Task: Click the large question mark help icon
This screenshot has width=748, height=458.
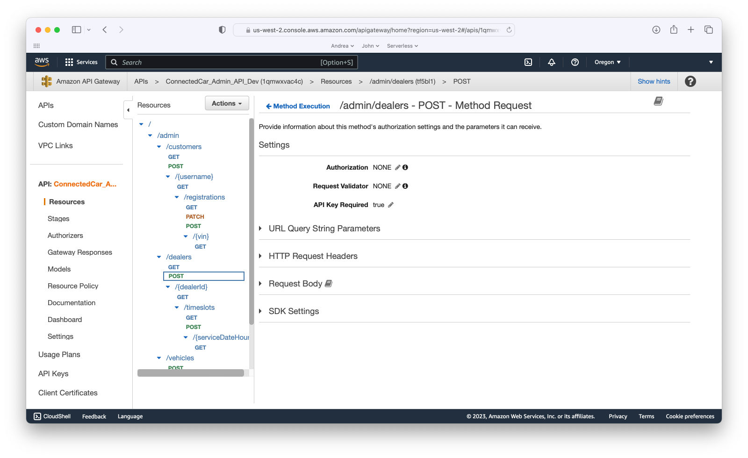Action: [690, 81]
